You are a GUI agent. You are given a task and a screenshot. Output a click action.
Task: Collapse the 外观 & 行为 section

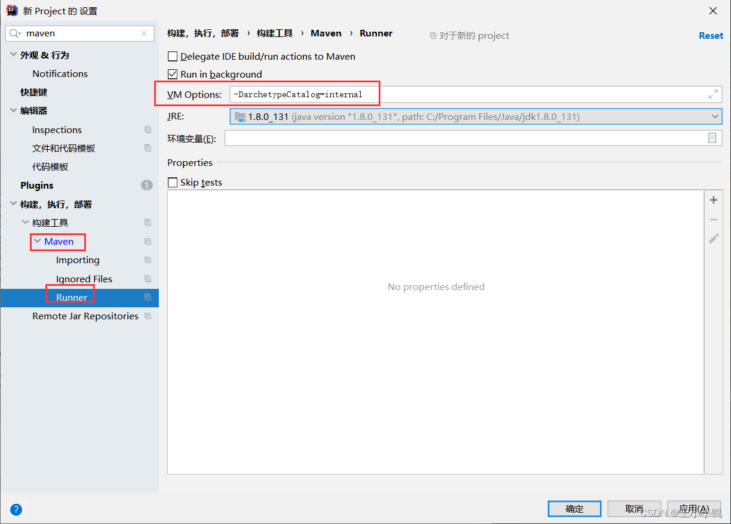[x=14, y=55]
